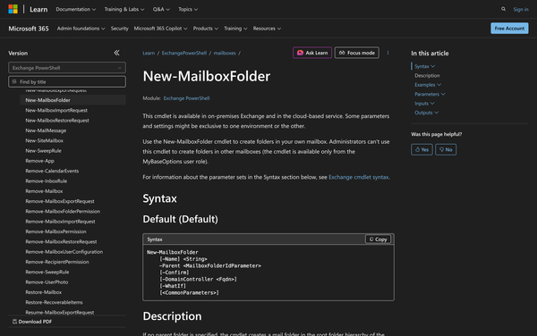Open Remove-RecipientPermission in sidebar
537x336 pixels.
pos(57,262)
